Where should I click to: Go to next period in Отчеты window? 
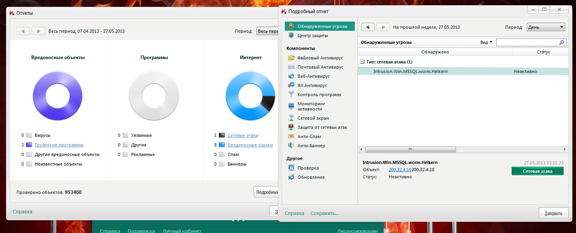[x=38, y=31]
